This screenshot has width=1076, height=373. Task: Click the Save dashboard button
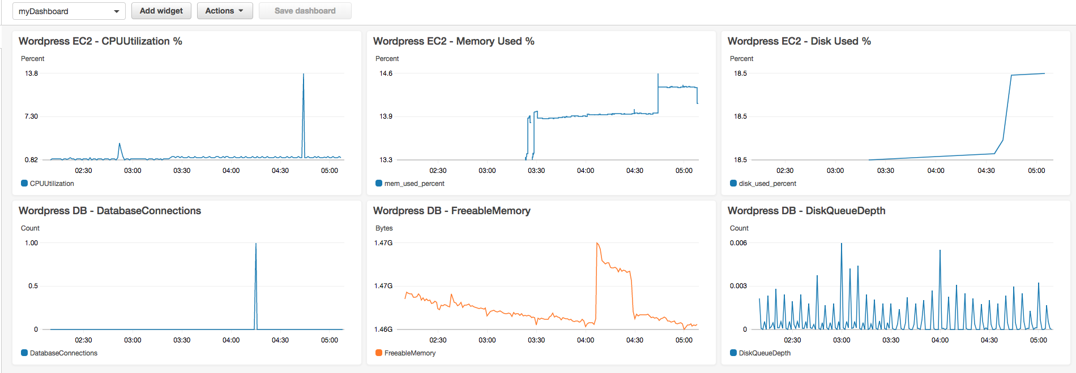[x=305, y=11]
